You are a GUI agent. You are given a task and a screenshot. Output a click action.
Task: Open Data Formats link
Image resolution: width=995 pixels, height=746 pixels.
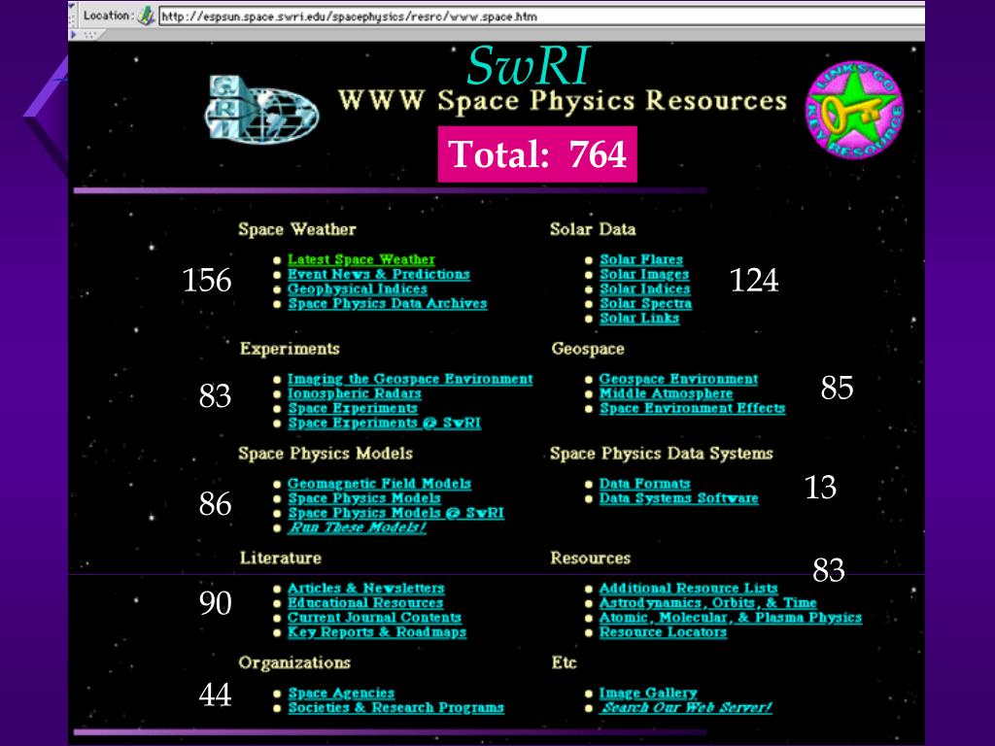coord(645,484)
